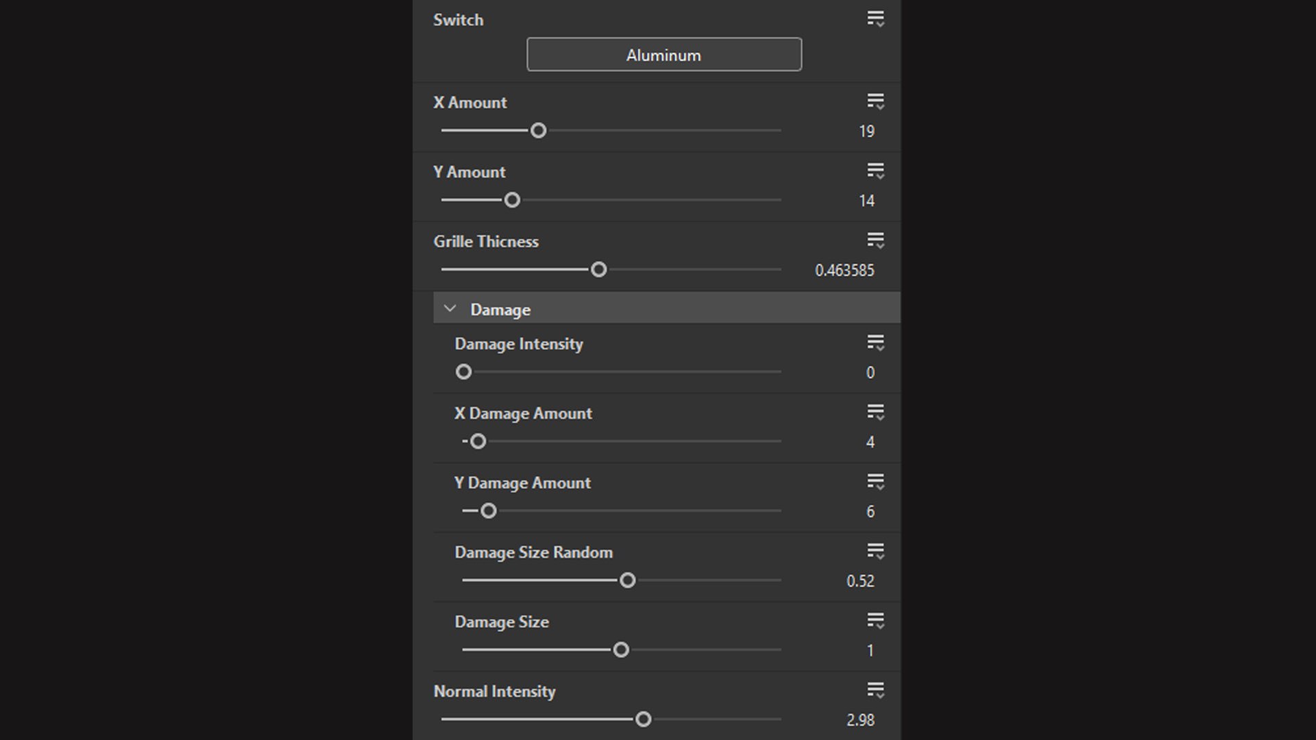Viewport: 1316px width, 740px height.
Task: Open the Y Amount options menu icon
Action: point(875,171)
